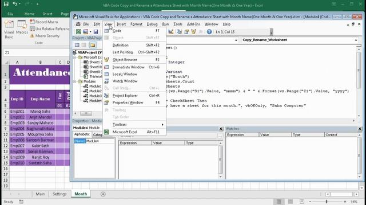Collapse the Modules folder in project tree
The image size is (366, 205).
(75, 81)
